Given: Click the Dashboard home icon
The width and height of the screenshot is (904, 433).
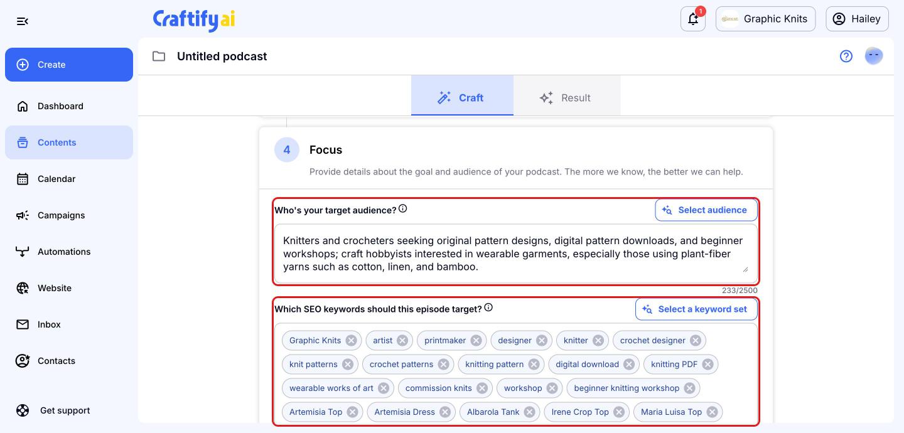Looking at the screenshot, I should pyautogui.click(x=23, y=106).
